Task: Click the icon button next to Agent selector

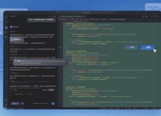Action: 22,103
